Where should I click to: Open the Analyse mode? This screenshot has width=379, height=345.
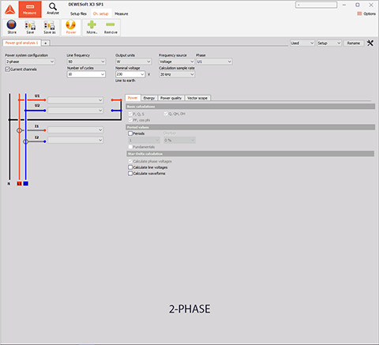click(x=53, y=9)
